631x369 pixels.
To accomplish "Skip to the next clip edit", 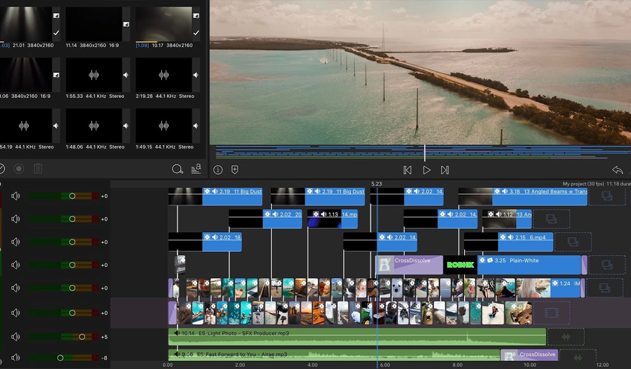I will pos(445,170).
